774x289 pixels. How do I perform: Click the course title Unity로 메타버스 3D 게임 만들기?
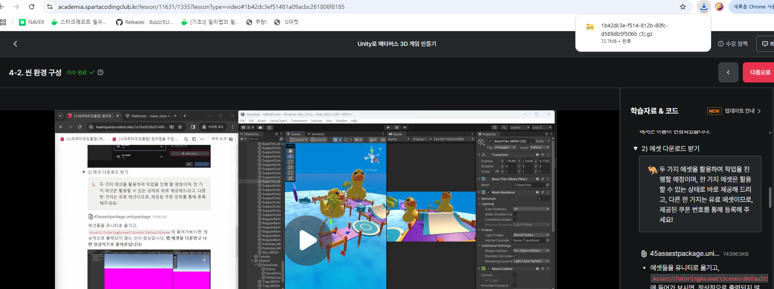pos(397,44)
